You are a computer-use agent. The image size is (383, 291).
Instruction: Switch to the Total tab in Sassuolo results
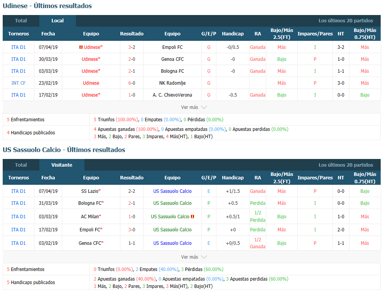pyautogui.click(x=21, y=165)
